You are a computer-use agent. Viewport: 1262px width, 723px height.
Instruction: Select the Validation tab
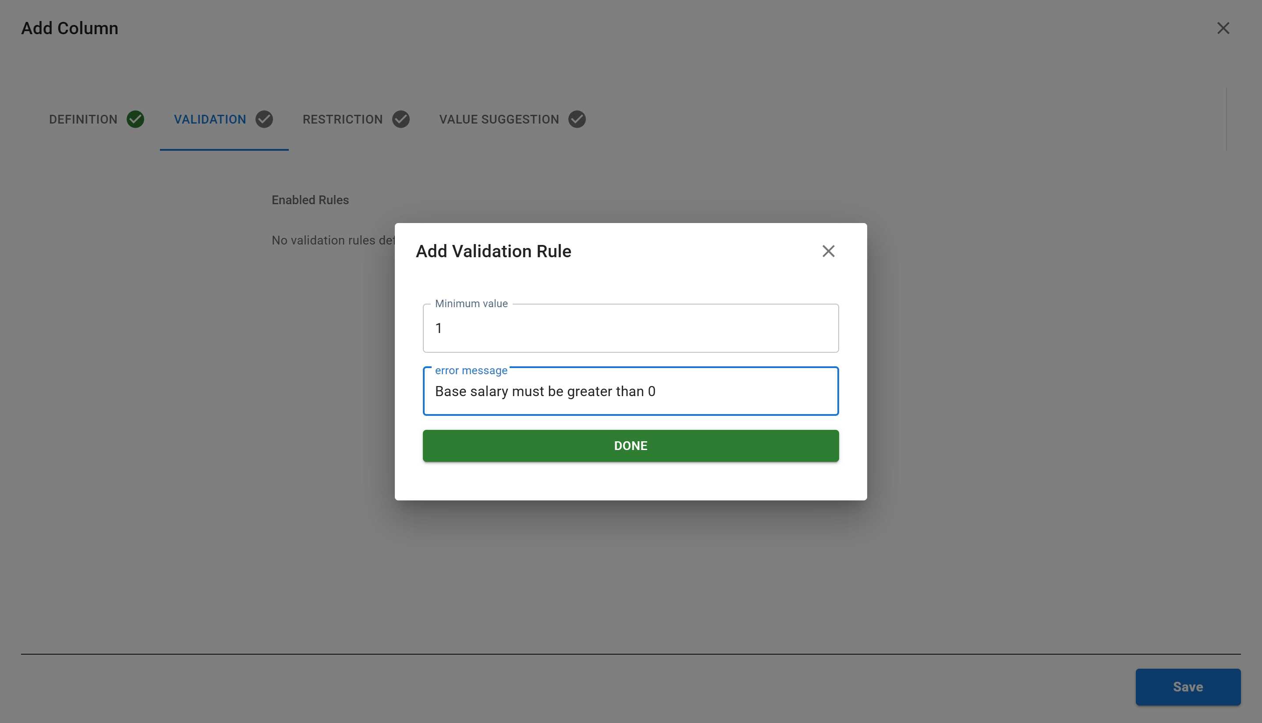tap(209, 119)
